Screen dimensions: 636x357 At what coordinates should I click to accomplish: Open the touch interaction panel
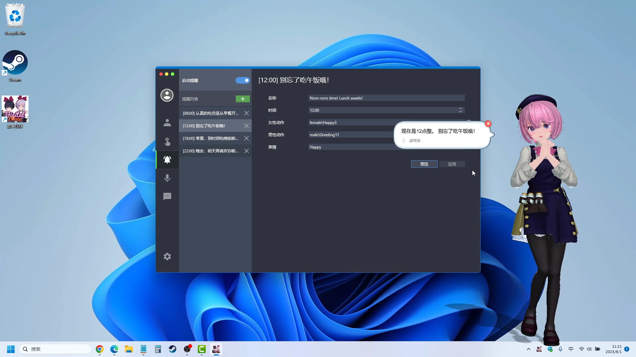click(x=167, y=142)
